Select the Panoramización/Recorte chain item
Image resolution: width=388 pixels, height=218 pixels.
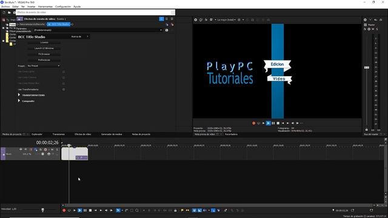coord(32,24)
